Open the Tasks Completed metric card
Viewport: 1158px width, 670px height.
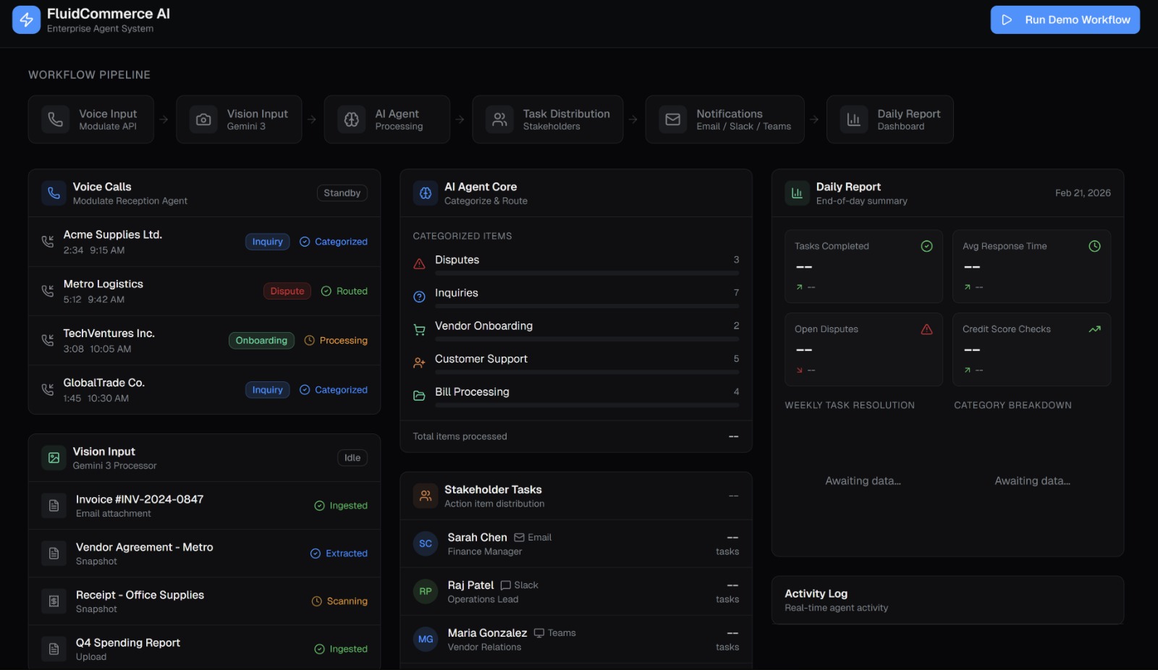[863, 266]
